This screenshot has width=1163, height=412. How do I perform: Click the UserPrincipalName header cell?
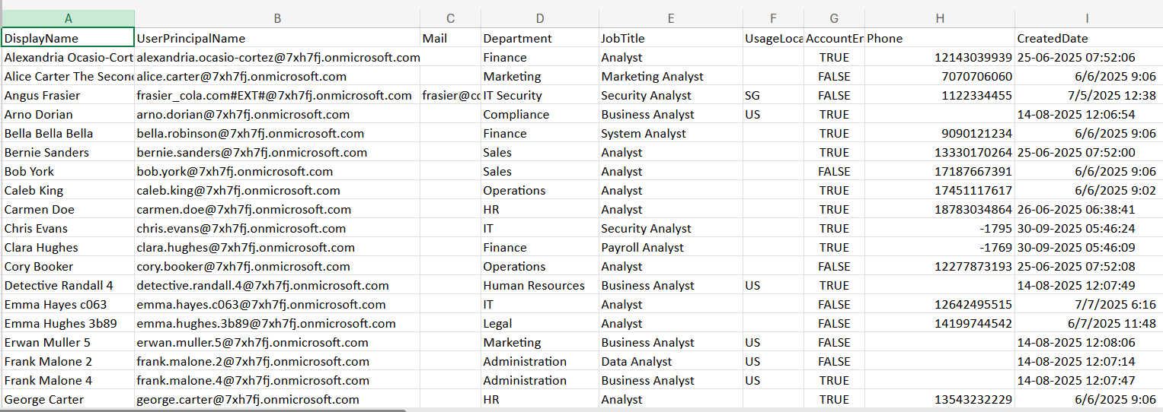(x=277, y=38)
